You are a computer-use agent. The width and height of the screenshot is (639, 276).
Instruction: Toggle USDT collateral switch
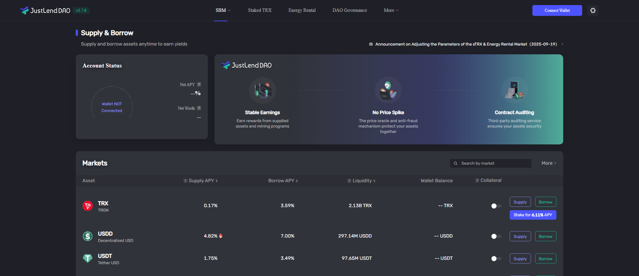[x=496, y=259]
